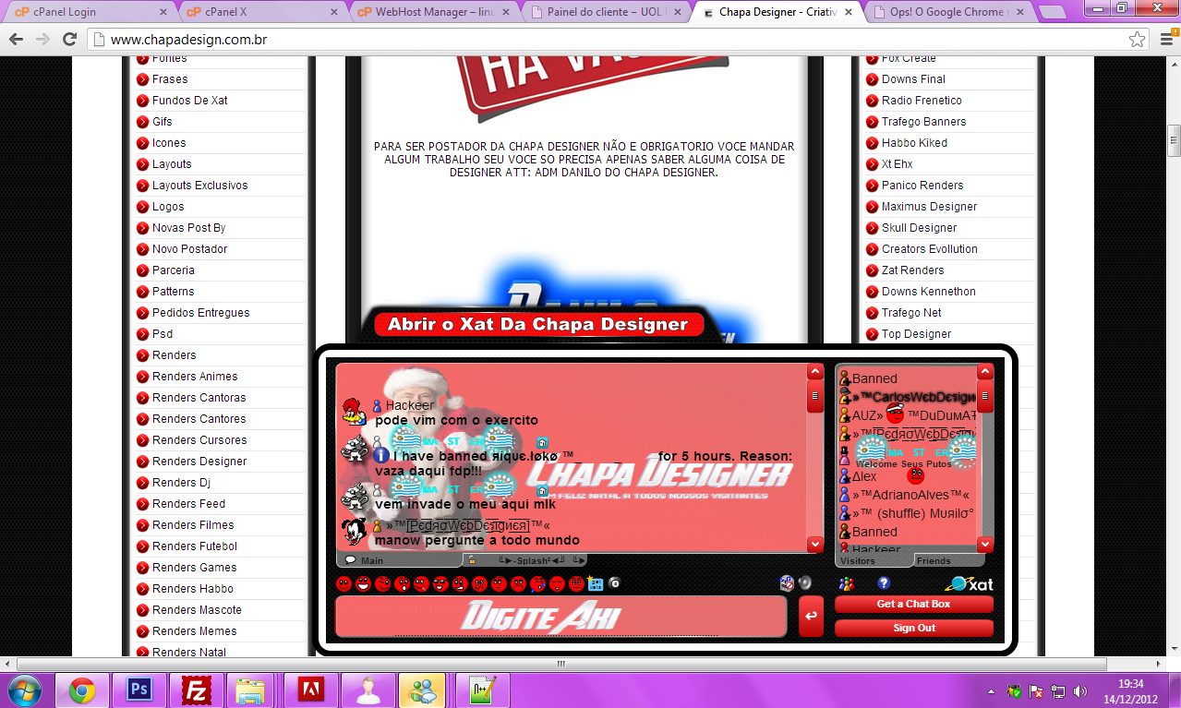Viewport: 1181px width, 708px height.
Task: Open the Layouts Exclusivos link
Action: point(199,186)
